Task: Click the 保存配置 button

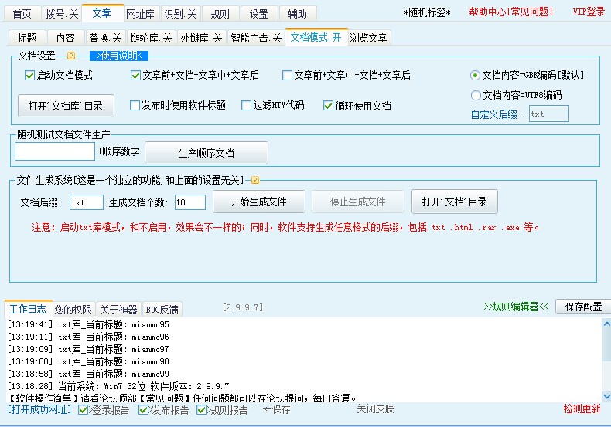Action: pyautogui.click(x=582, y=307)
